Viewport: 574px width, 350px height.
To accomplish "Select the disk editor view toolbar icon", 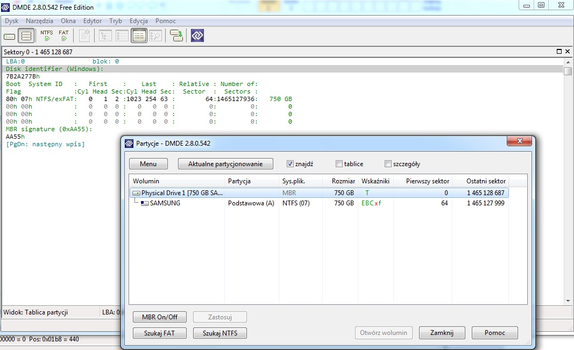I will point(139,36).
